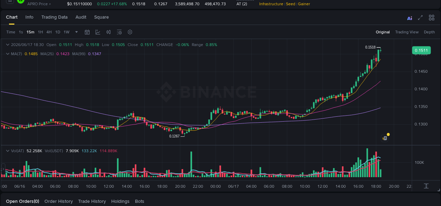The height and width of the screenshot is (206, 441).
Task: Click the MA(7) indicator value 0.1485
Action: coord(30,54)
